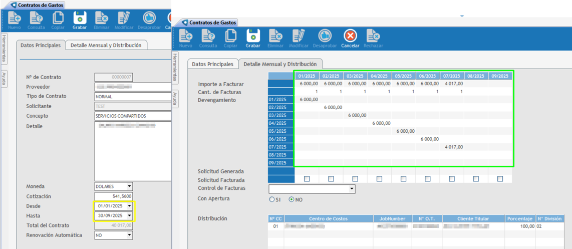The image size is (572, 249).
Task: Click the Concepto field SERVICIOS COMPARTIDOS
Action: [x=133, y=116]
